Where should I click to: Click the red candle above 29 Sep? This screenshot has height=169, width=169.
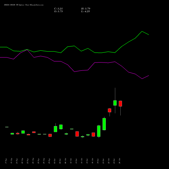click(50, 135)
